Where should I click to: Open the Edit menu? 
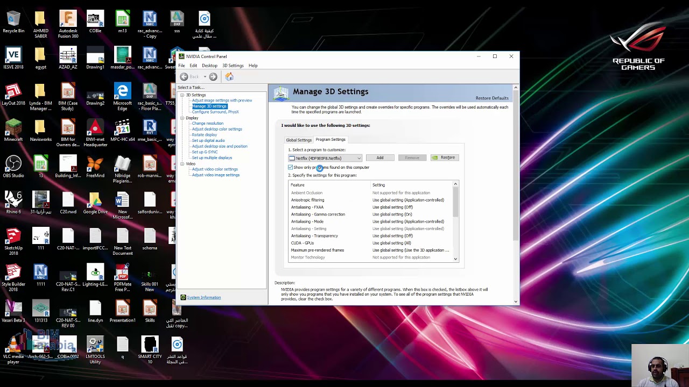(x=193, y=66)
